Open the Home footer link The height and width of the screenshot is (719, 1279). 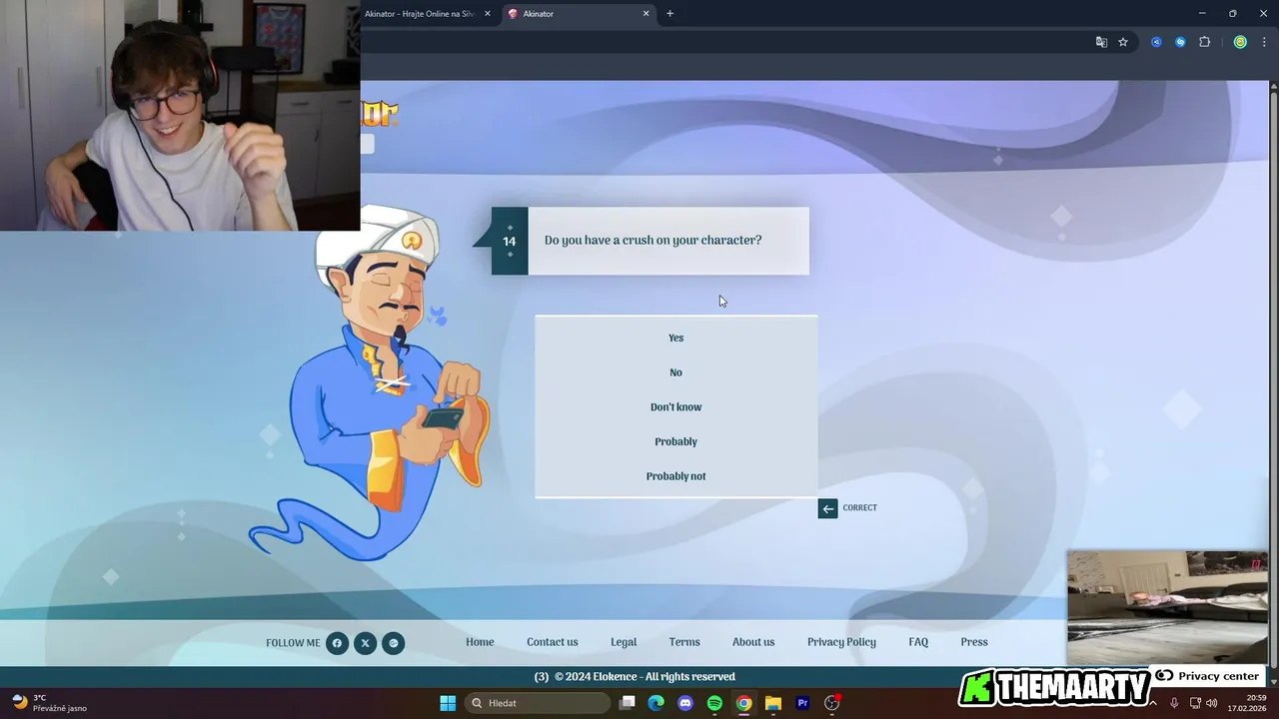[x=480, y=642]
